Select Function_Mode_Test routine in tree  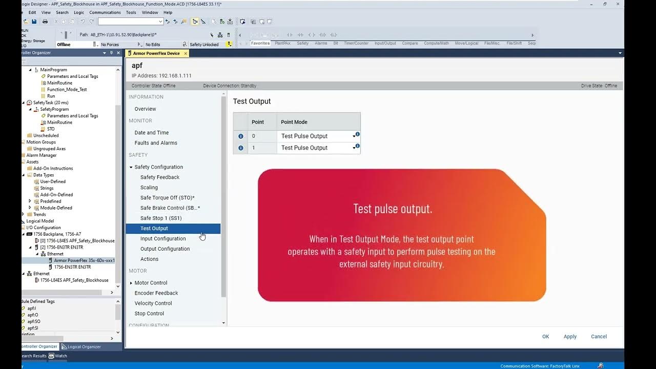coord(67,89)
